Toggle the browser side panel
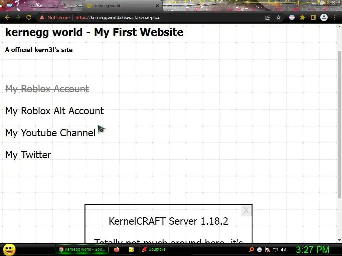The image size is (342, 256). 313,17
